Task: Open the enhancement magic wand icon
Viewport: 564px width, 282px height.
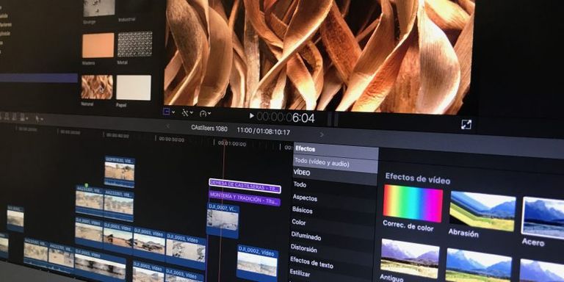Action: (x=185, y=113)
